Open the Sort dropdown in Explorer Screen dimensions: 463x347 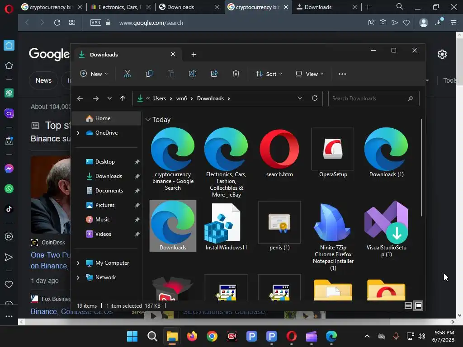[x=269, y=74]
